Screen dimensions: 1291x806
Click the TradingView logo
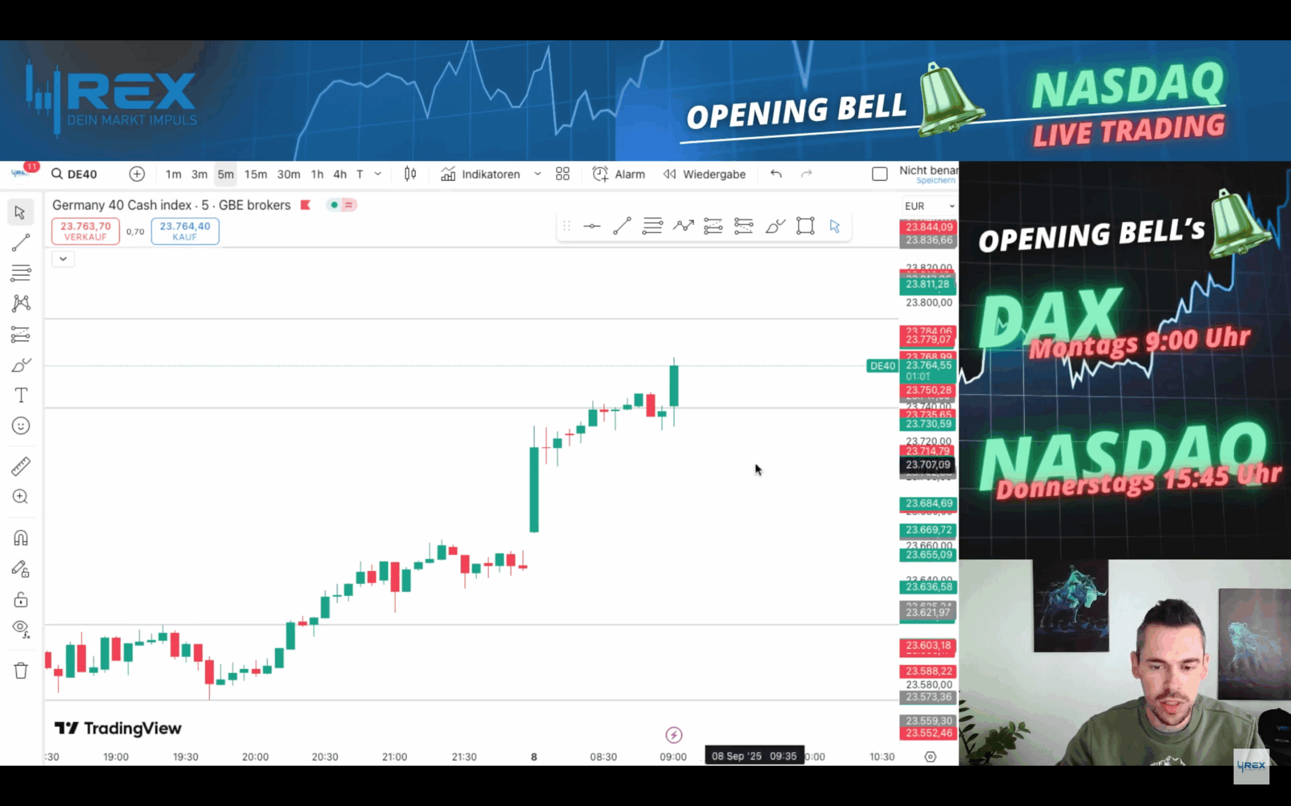[x=118, y=728]
